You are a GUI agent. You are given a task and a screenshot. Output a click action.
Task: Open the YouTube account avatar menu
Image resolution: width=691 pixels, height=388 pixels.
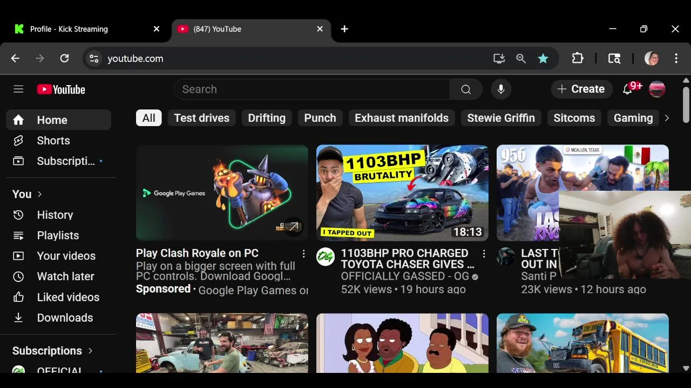coord(657,89)
